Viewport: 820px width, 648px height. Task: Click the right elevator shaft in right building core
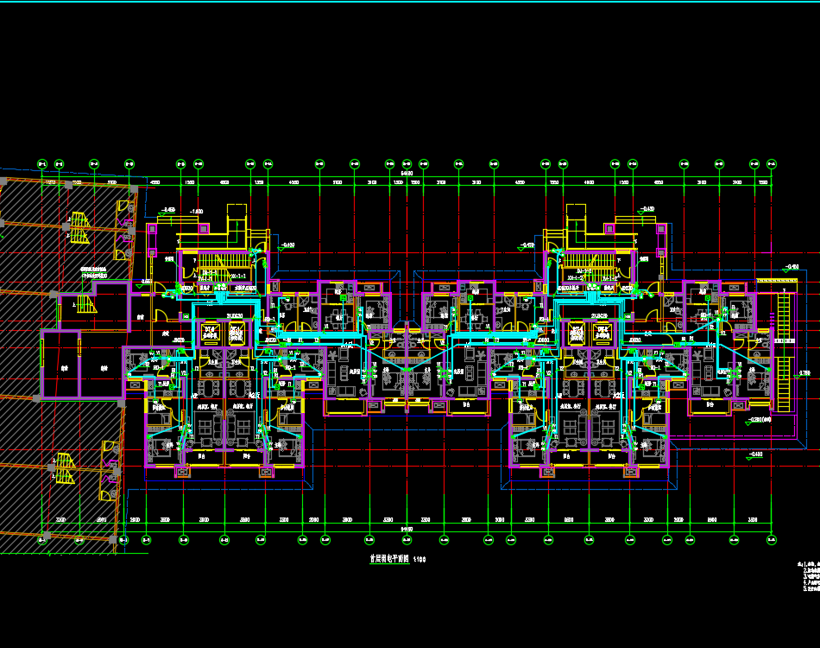[601, 334]
